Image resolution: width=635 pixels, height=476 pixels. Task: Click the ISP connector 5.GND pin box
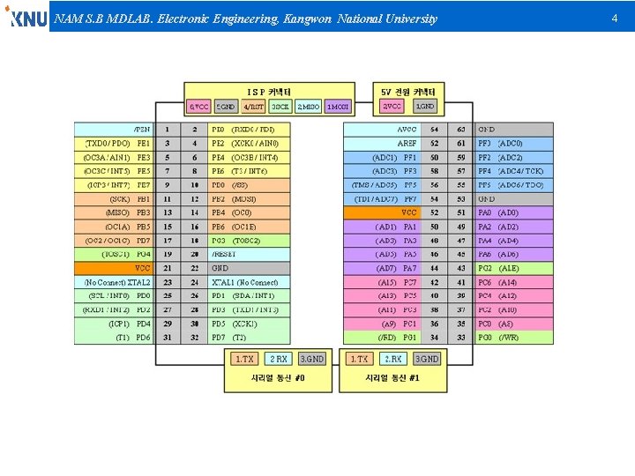pyautogui.click(x=226, y=107)
